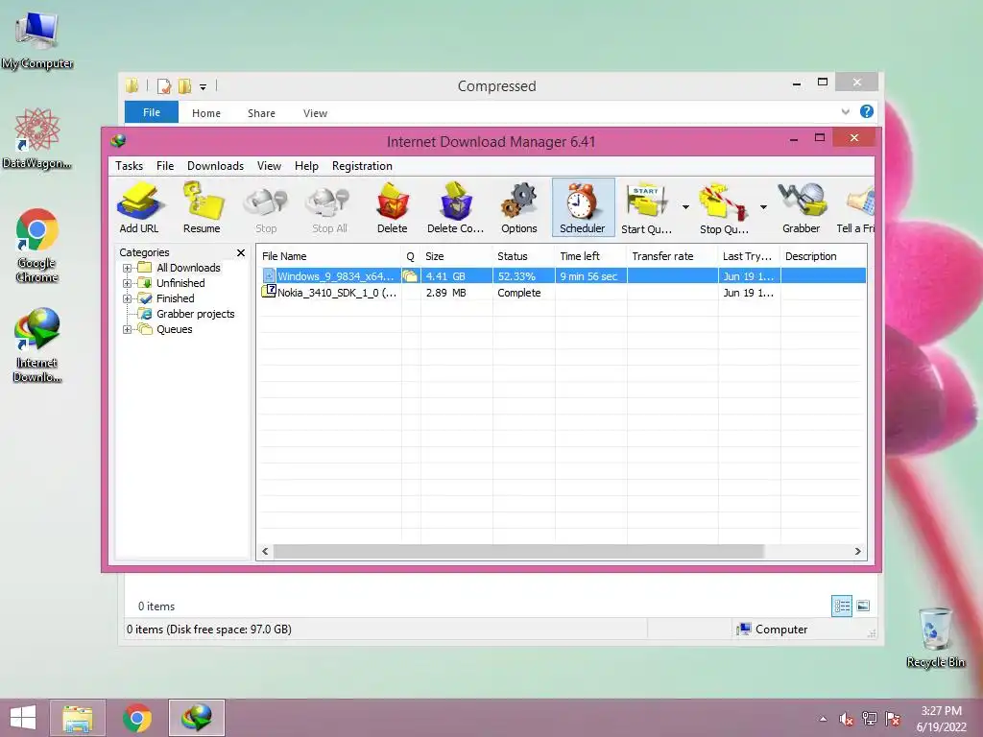Click the Add URL toolbar icon
The width and height of the screenshot is (983, 737).
pyautogui.click(x=139, y=208)
